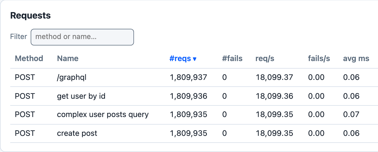Click avg ms value in get user by id row

click(x=351, y=96)
